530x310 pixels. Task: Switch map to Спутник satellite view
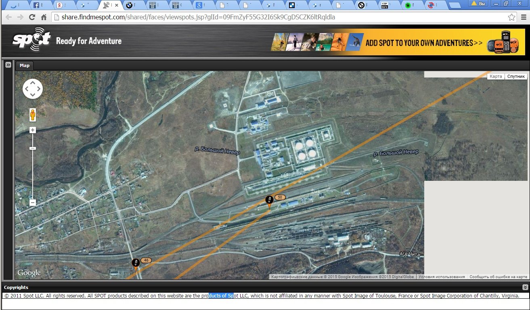[516, 76]
